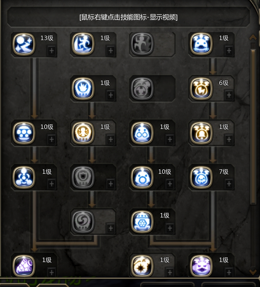Add a point to the 13级 skill
The image size is (260, 287).
click(x=52, y=51)
